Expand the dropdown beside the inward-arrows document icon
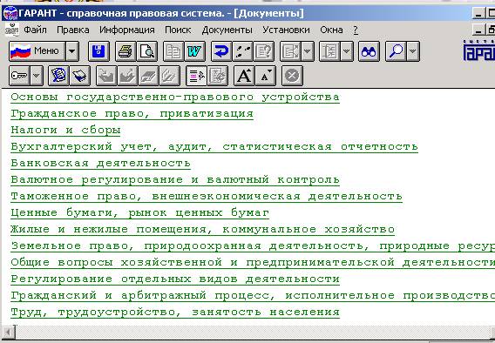Screen dimensions: 495x343 click(347, 51)
